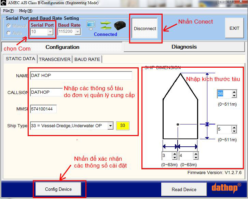248x199 pixels.
Task: Increase the port distance value 3
Action: (x=175, y=154)
